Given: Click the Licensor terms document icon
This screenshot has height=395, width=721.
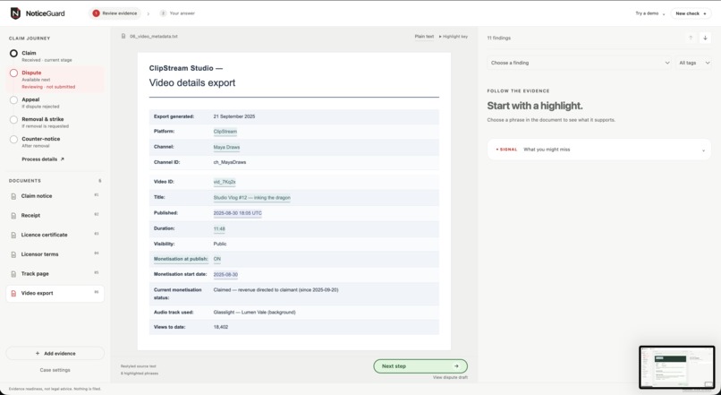Looking at the screenshot, I should 13,254.
